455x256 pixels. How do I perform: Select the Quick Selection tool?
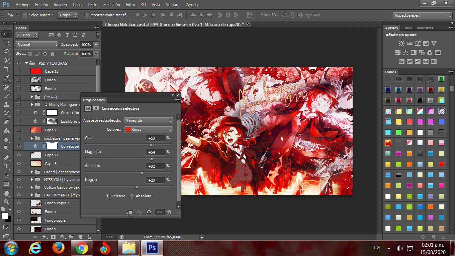point(6,60)
